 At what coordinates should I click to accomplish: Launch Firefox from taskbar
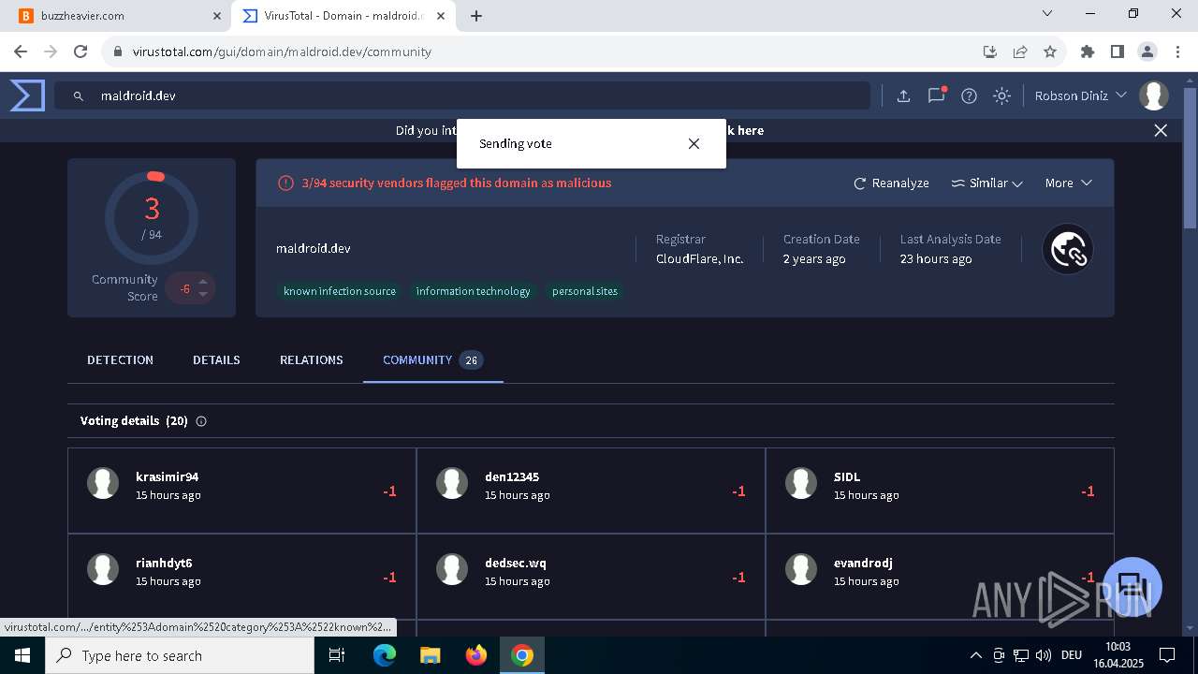(476, 655)
